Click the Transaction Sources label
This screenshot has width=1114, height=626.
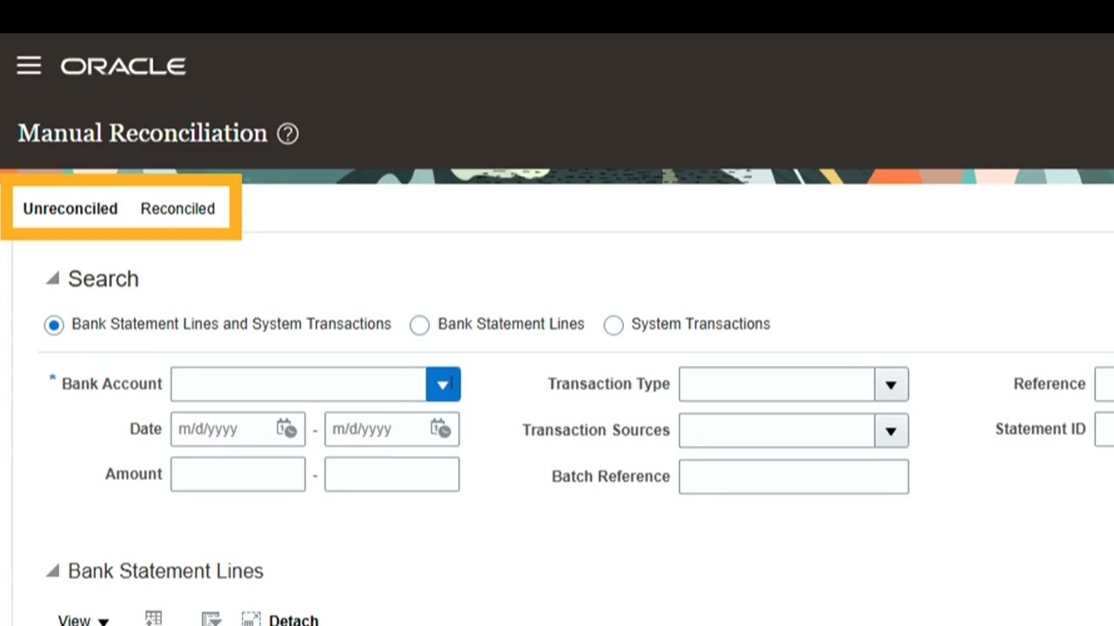(x=596, y=430)
